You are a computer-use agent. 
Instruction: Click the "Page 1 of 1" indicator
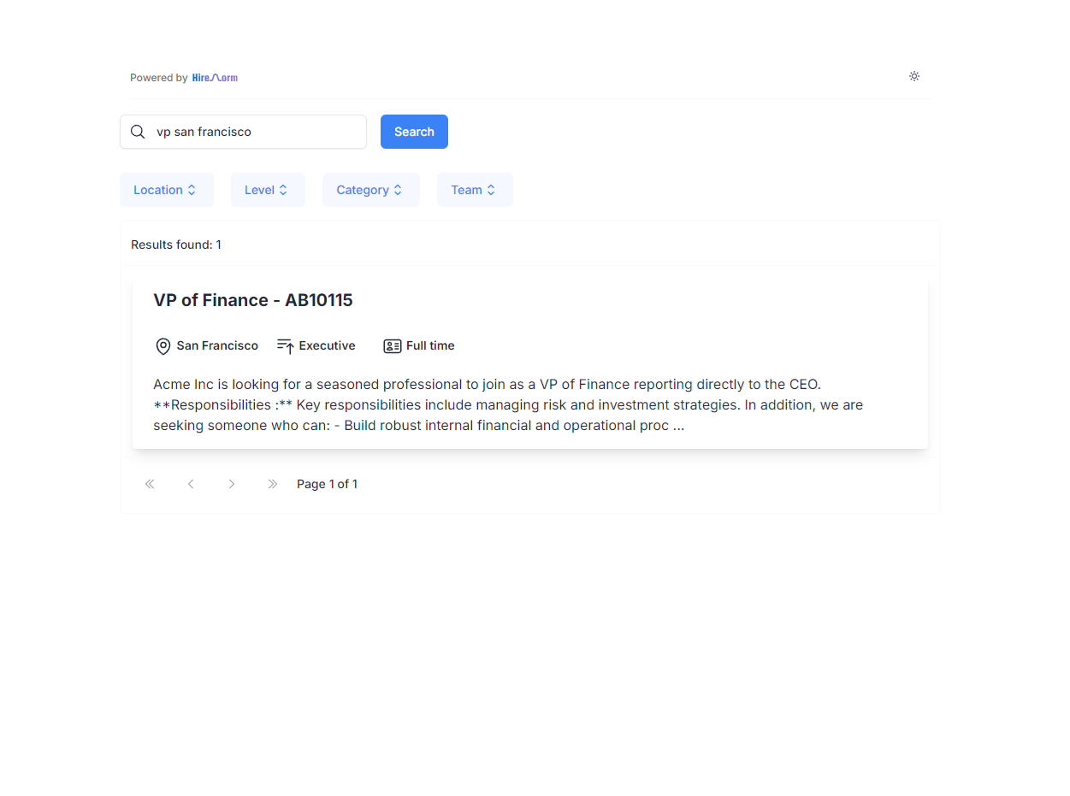tap(328, 484)
